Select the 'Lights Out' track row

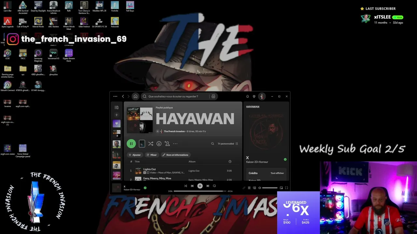[183, 171]
